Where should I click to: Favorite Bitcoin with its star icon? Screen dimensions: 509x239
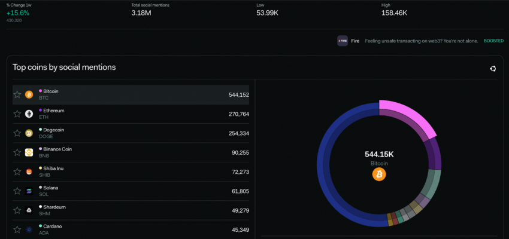[x=17, y=94]
